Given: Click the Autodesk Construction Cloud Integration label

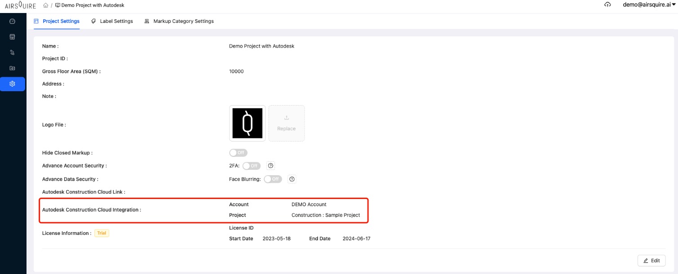Looking at the screenshot, I should (92, 210).
